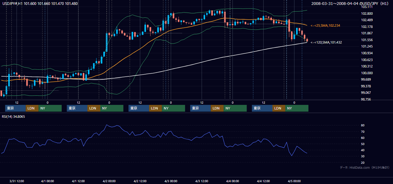Select the 2008-03-31〜2008-04-04 USD/JPY chart title
The height and width of the screenshot is (184, 393).
(x=351, y=4)
